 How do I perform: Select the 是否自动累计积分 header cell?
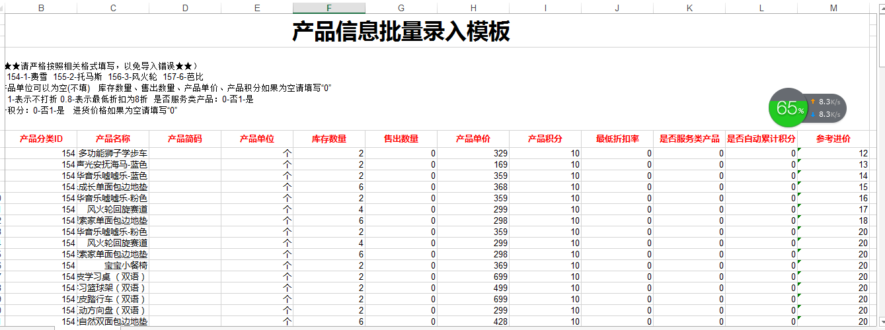(x=761, y=139)
